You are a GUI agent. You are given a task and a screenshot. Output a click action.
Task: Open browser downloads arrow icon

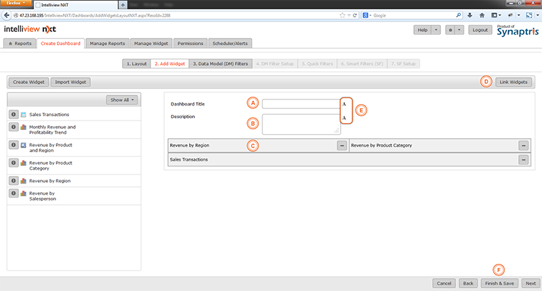pos(470,15)
